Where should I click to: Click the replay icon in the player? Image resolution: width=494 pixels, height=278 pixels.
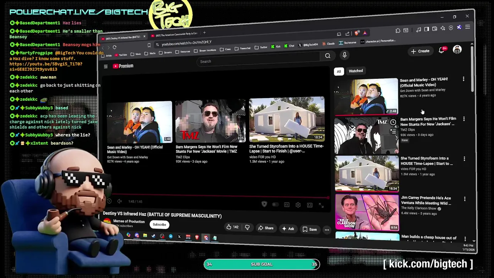[x=109, y=201]
